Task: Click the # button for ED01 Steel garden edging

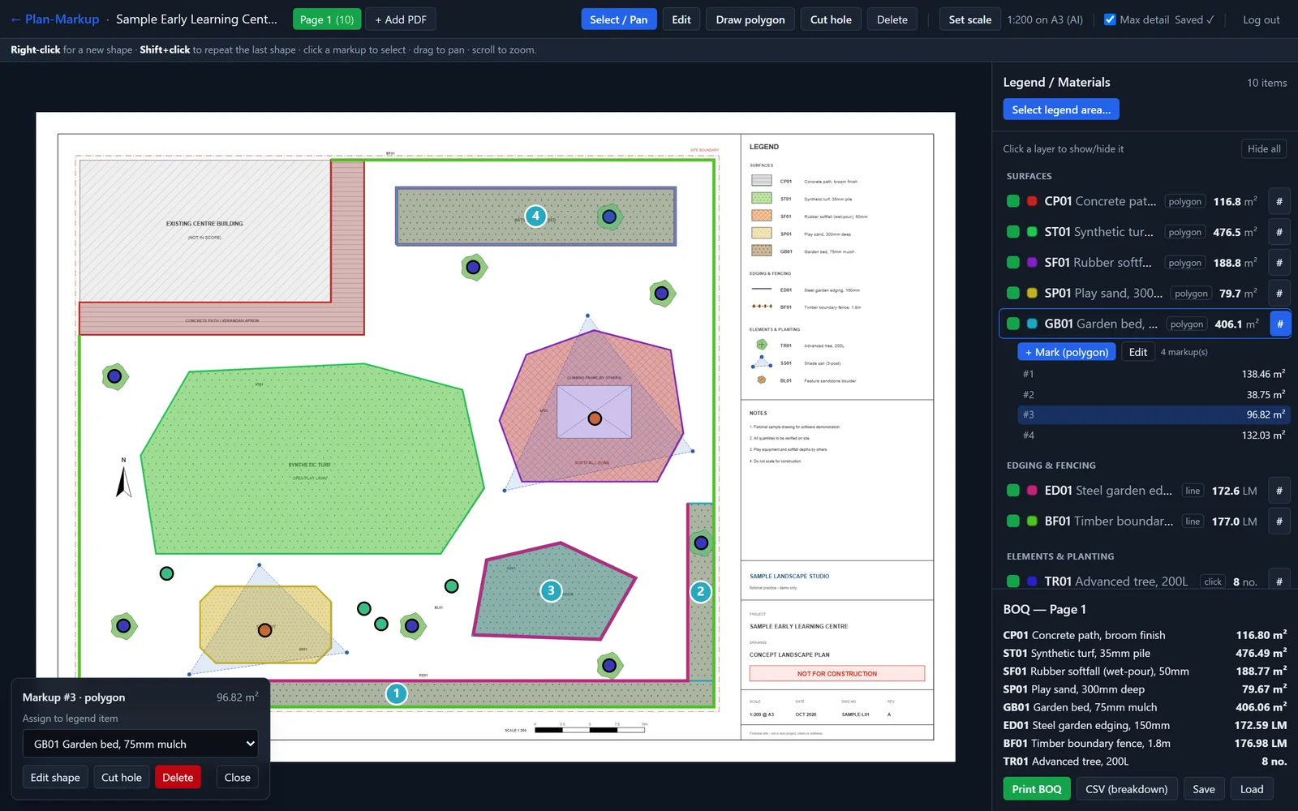Action: click(x=1279, y=491)
